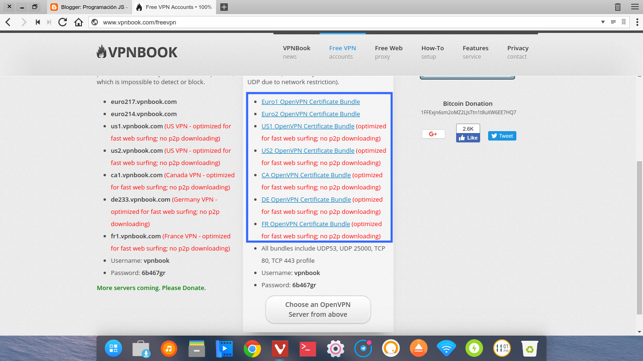Open a new tab with the plus button
The image size is (643, 361).
coord(224,7)
